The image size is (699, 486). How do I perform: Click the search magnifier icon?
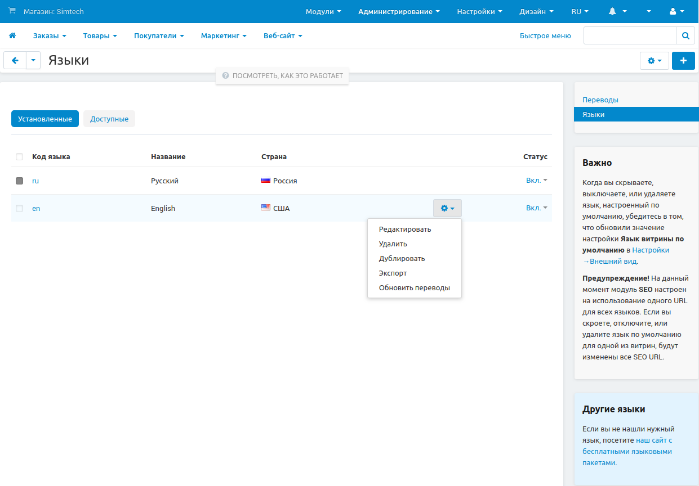(x=685, y=35)
